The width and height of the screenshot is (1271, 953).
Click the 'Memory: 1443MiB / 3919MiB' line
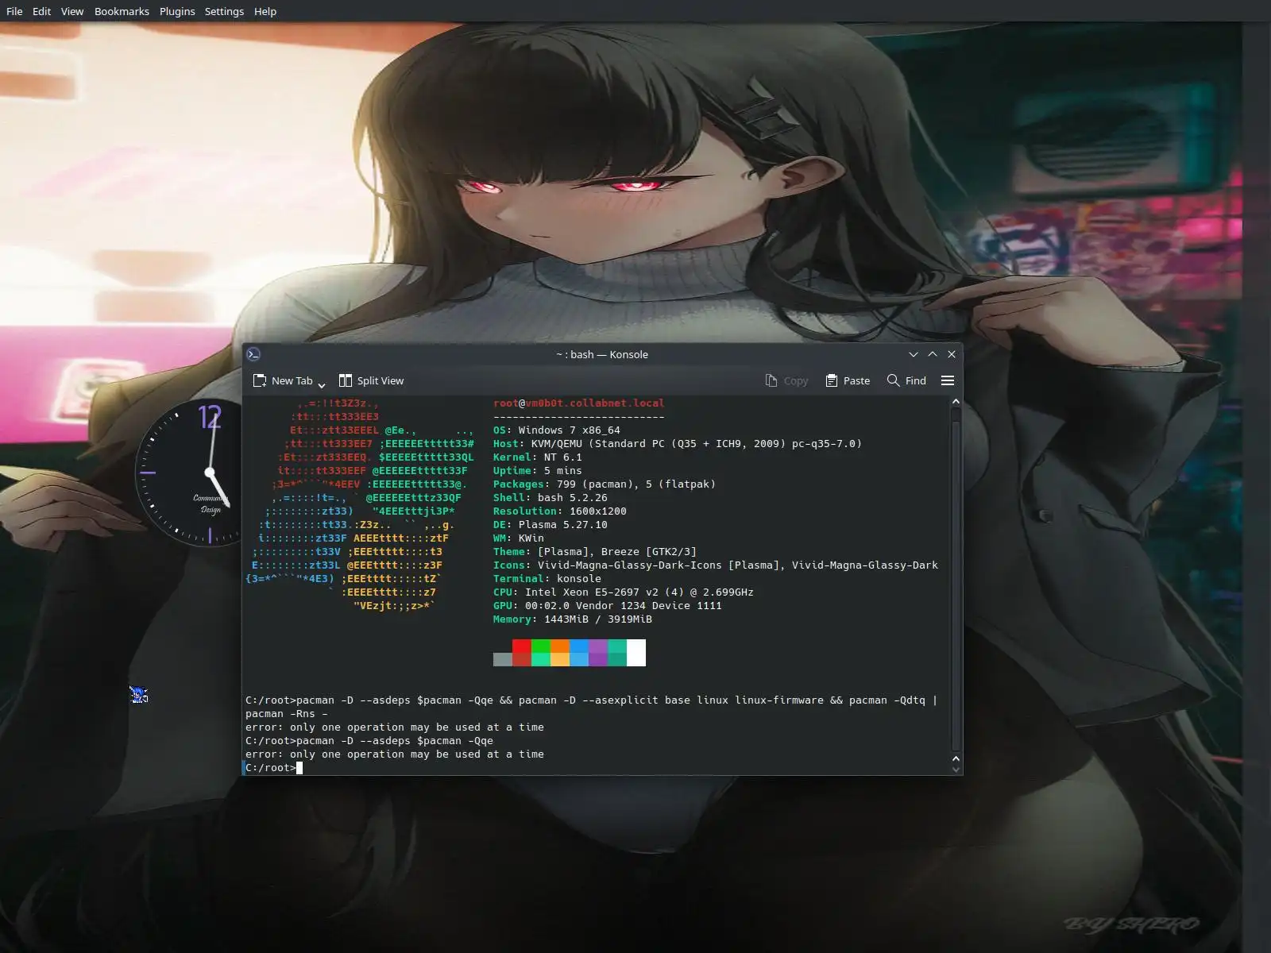[x=572, y=619]
